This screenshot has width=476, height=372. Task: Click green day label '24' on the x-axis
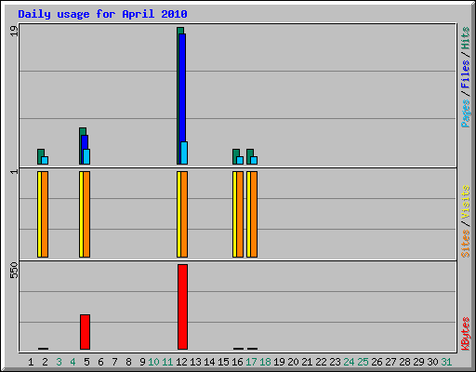coord(349,362)
